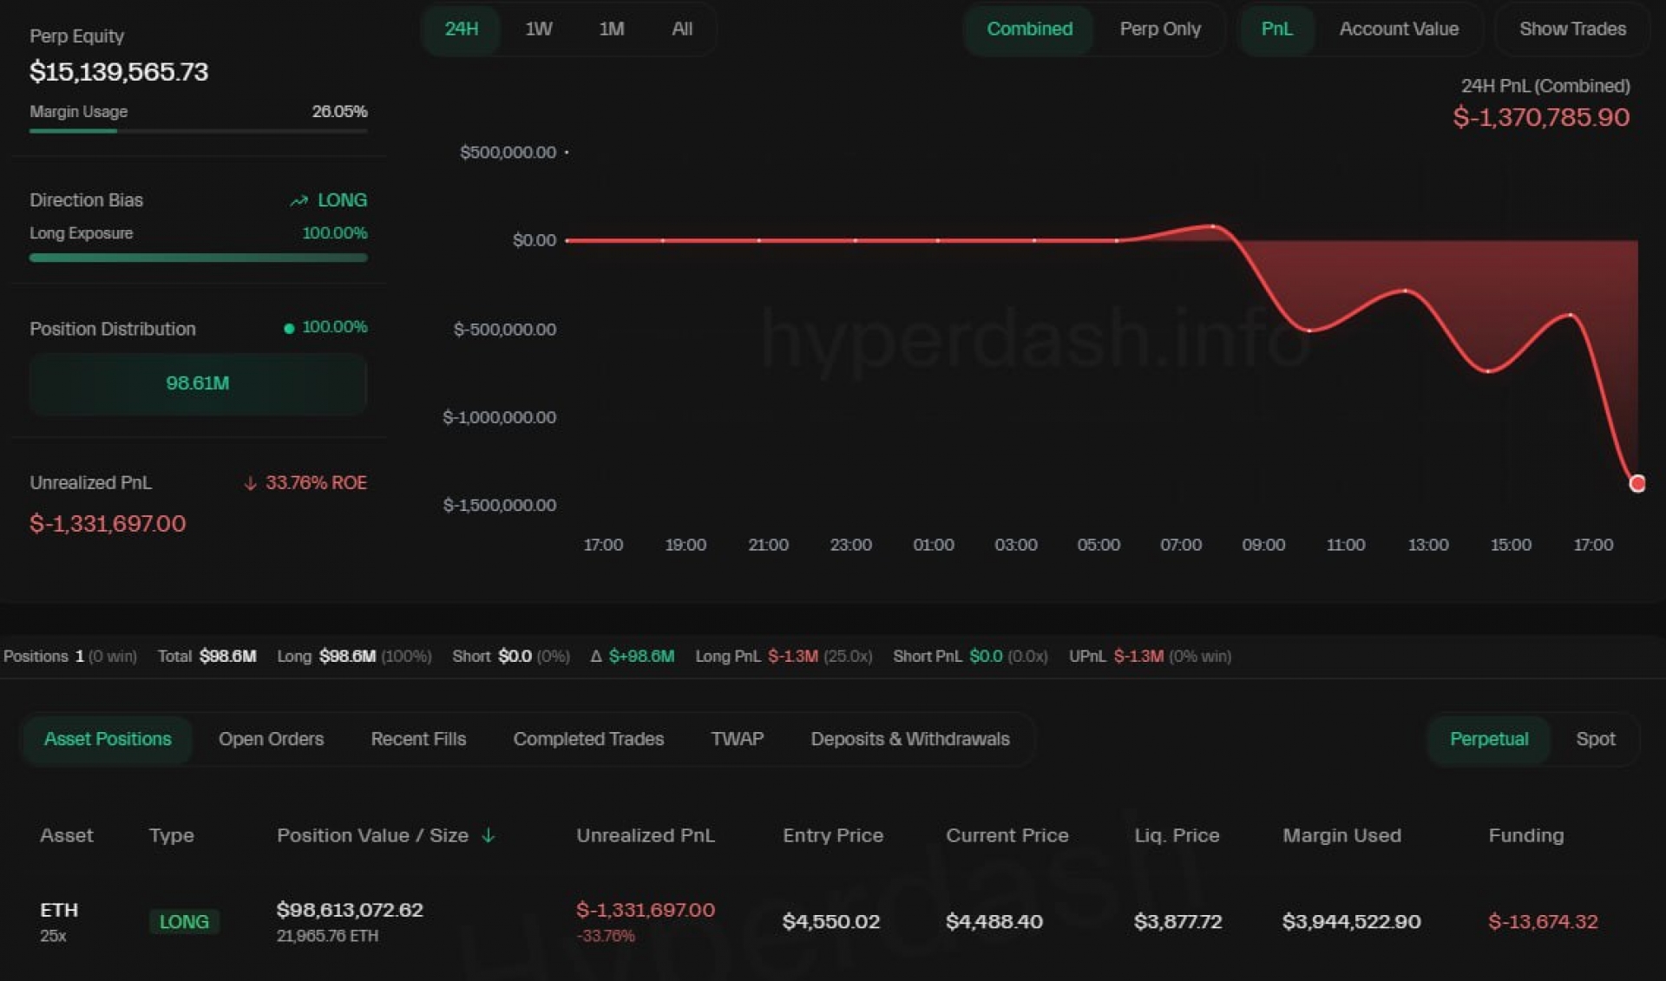Switch chart range to 1W
Image resolution: width=1666 pixels, height=981 pixels.
click(538, 29)
